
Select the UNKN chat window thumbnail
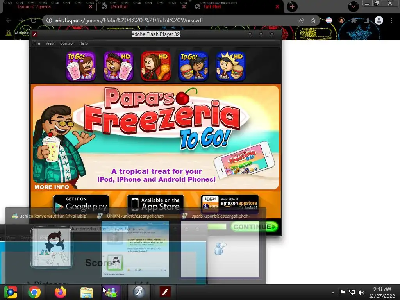tap(135, 249)
